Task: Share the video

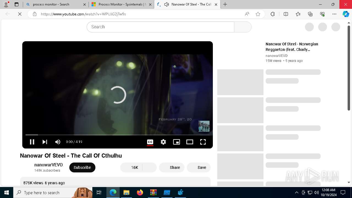Action: (x=172, y=167)
